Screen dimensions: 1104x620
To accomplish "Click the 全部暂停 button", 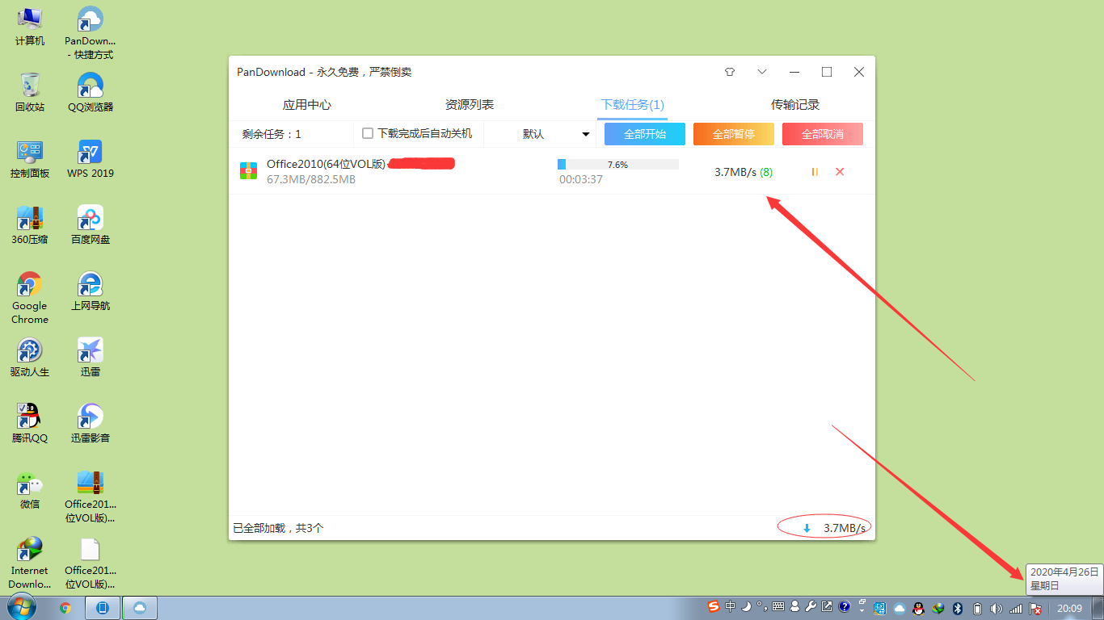I will coord(734,134).
